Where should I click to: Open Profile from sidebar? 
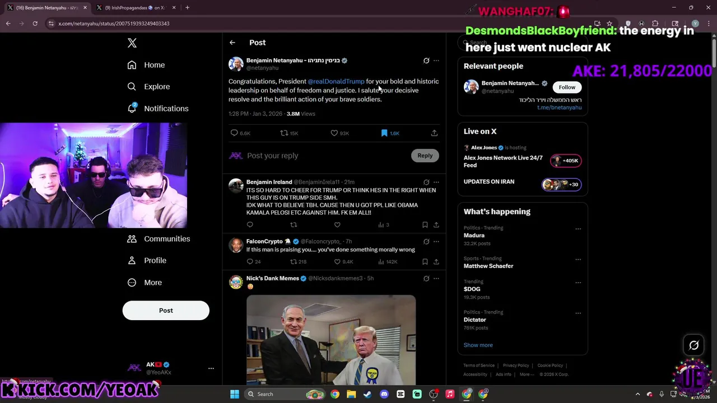[x=146, y=261]
